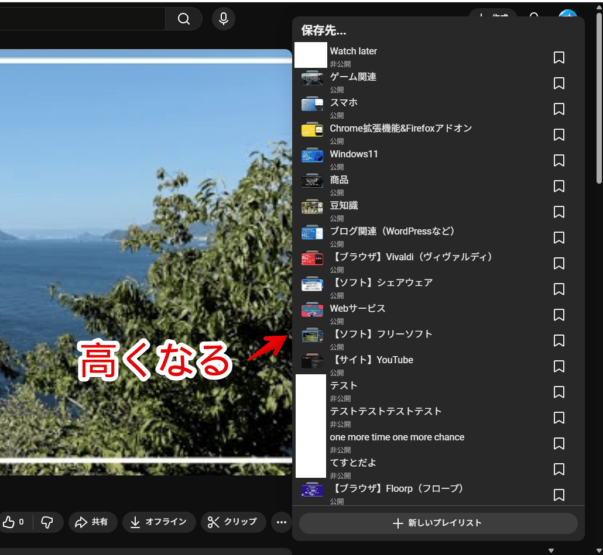Screen dimensions: 603x555
Task: Create a clip with クリップ button
Action: coord(233,522)
